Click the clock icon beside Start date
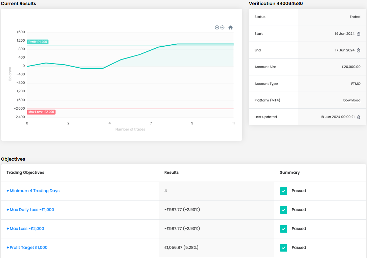This screenshot has height=258, width=367. 358,34
